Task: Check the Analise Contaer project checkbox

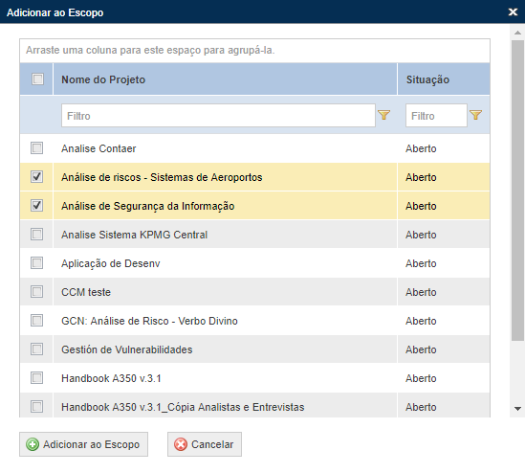Action: (37, 147)
